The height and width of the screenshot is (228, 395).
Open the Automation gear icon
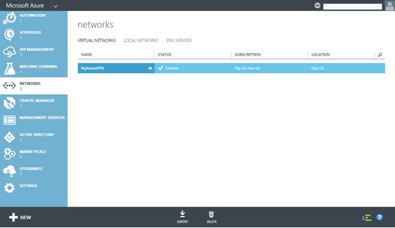[9, 18]
